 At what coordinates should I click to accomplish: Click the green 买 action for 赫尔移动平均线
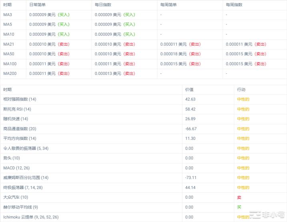pyautogui.click(x=239, y=207)
